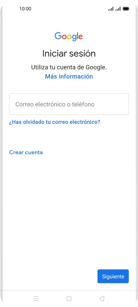The image size is (138, 307).
Task: Open ¿Has olvidado tu correo electrónico? link
Action: pyautogui.click(x=55, y=122)
